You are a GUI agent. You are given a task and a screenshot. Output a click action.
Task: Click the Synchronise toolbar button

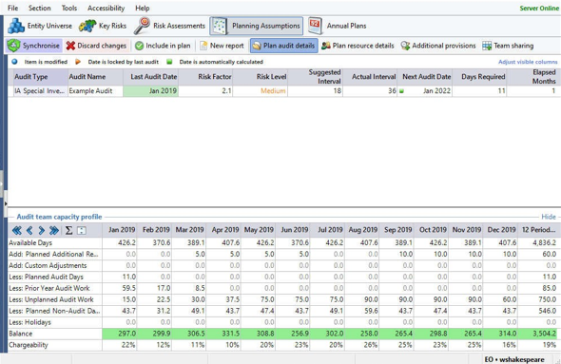(33, 46)
